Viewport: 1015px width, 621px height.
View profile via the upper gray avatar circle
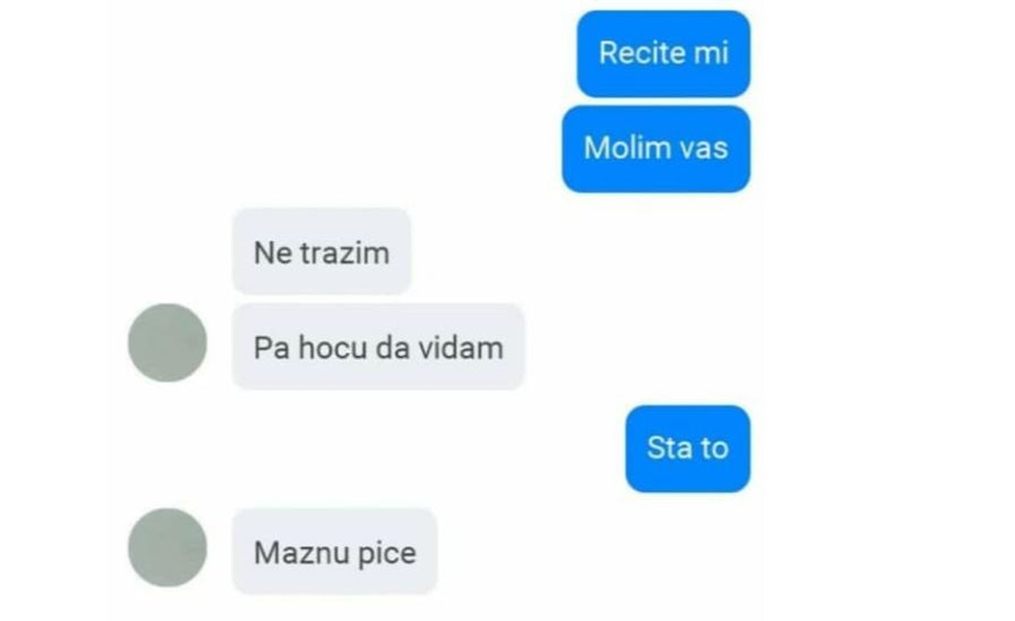coord(167,343)
